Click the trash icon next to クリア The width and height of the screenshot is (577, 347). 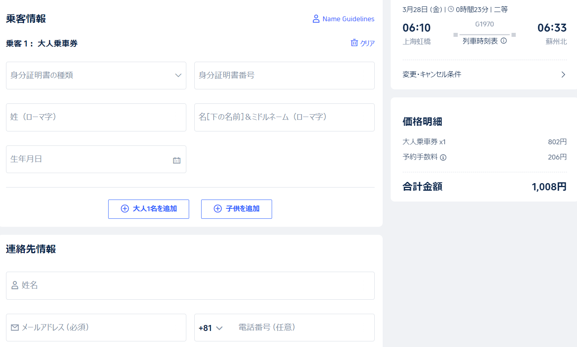tap(354, 43)
